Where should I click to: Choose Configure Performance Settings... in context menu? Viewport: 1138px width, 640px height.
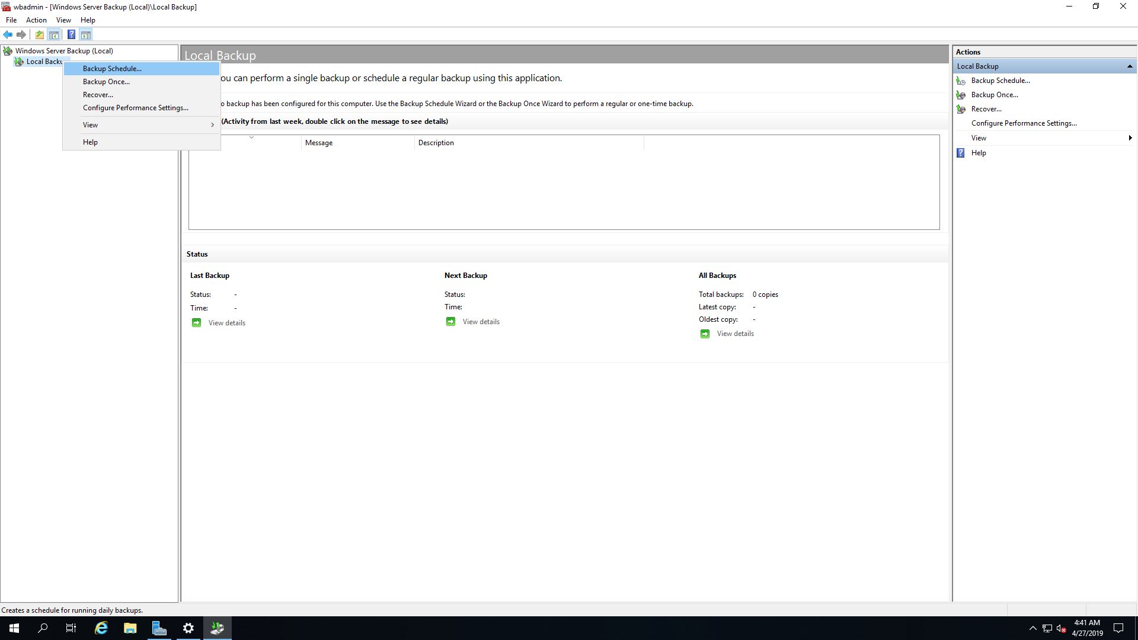142,108
